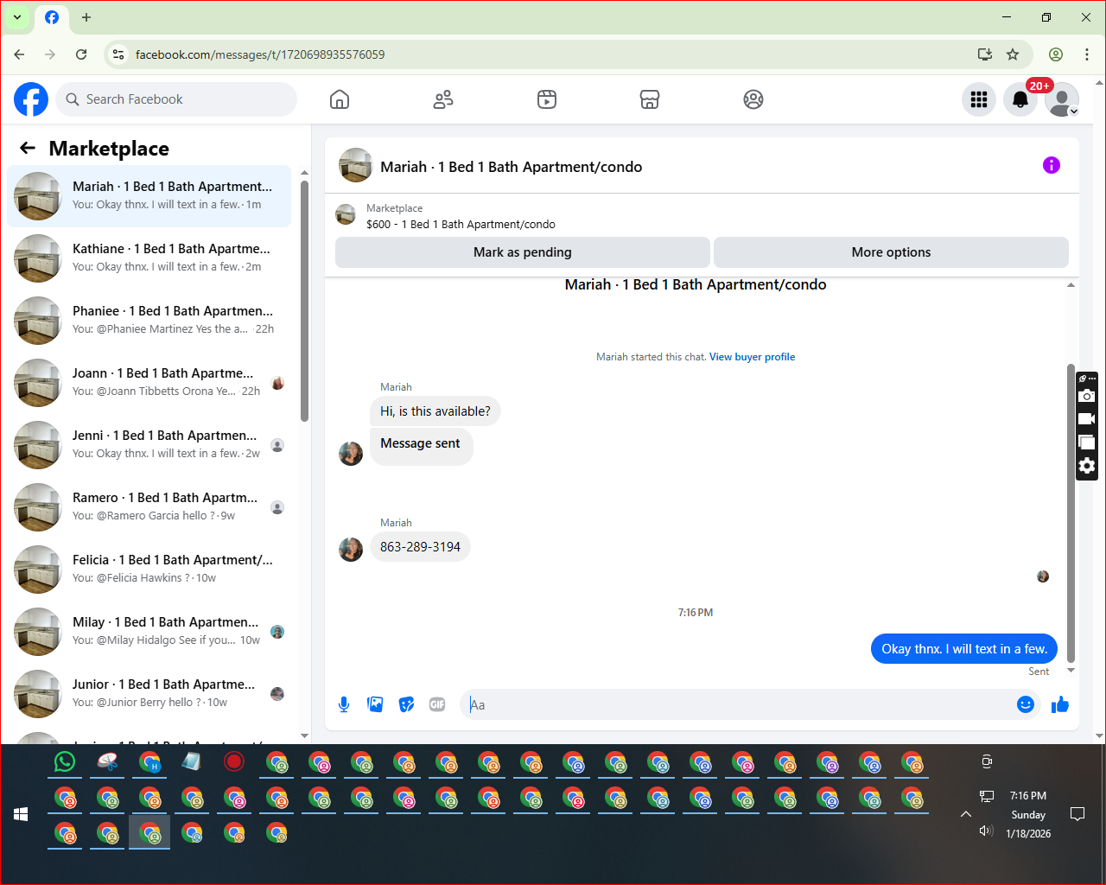Open Chrome profile icon

click(1056, 54)
